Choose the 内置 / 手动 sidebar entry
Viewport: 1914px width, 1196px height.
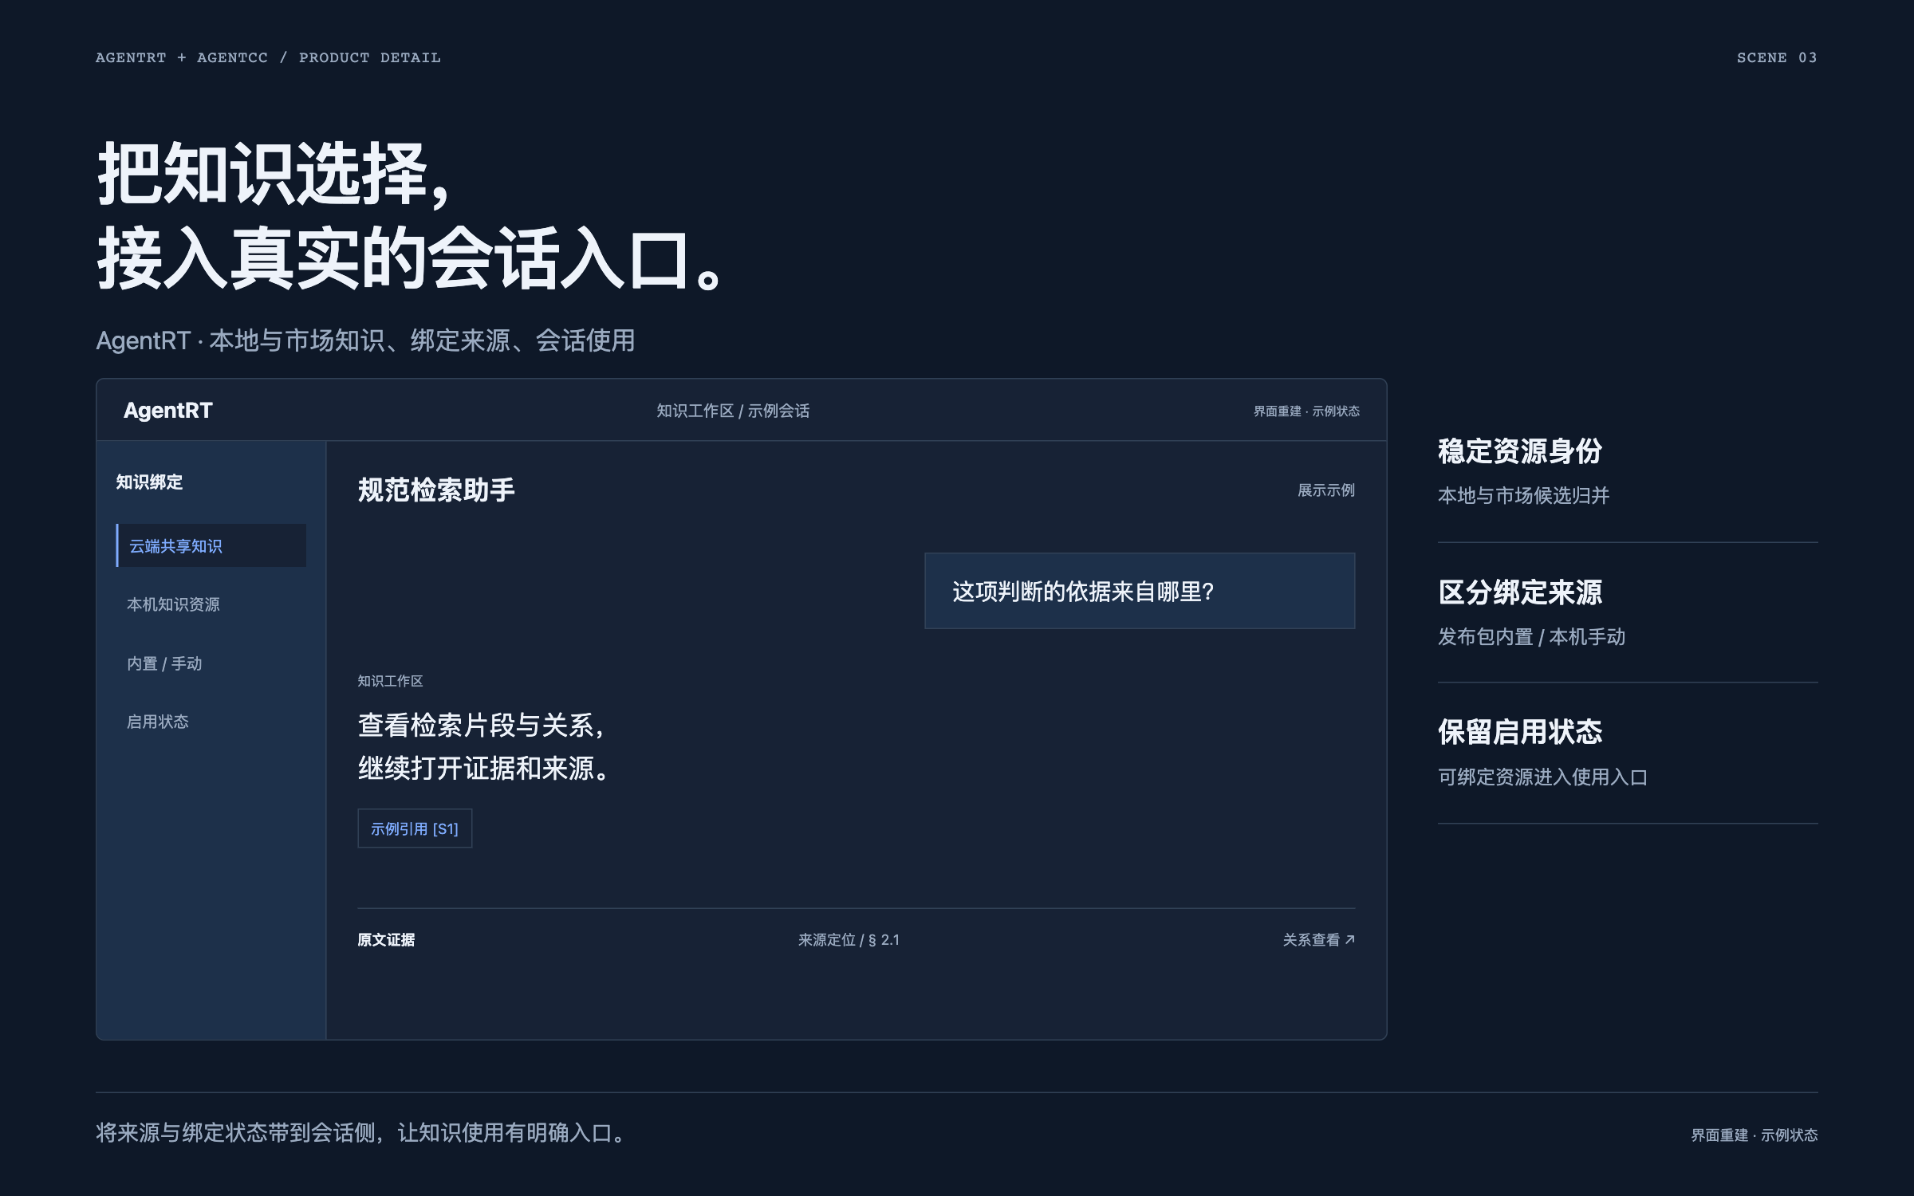164,663
